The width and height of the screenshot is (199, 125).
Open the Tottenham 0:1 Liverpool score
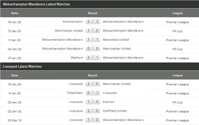tap(93, 93)
